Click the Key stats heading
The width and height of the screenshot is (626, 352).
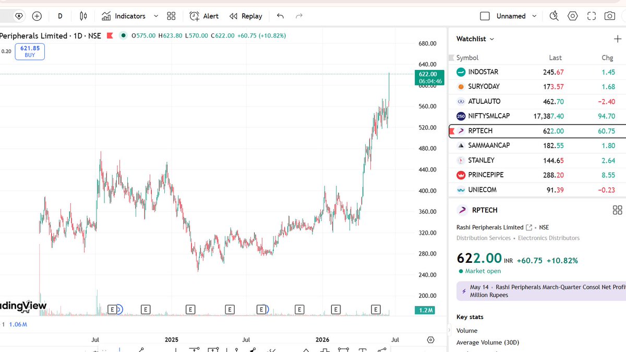pos(470,317)
